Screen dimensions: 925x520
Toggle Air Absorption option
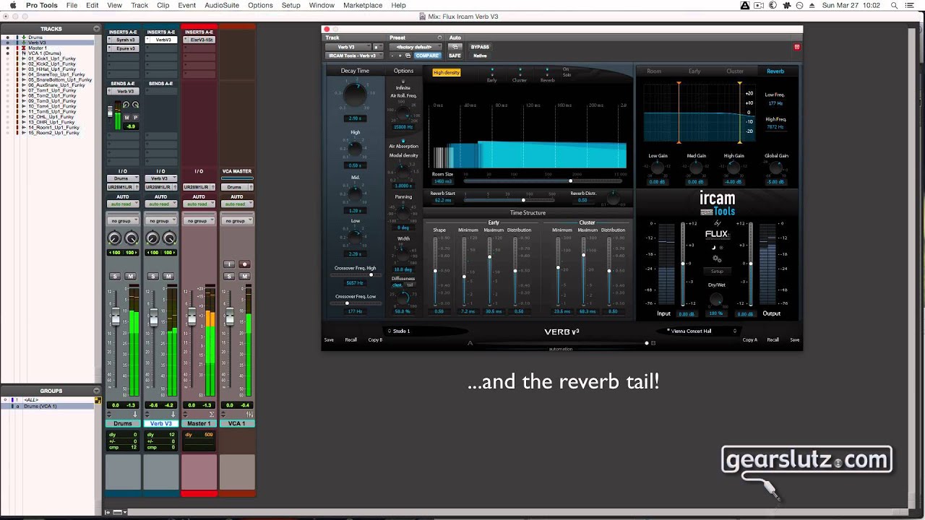[x=403, y=140]
